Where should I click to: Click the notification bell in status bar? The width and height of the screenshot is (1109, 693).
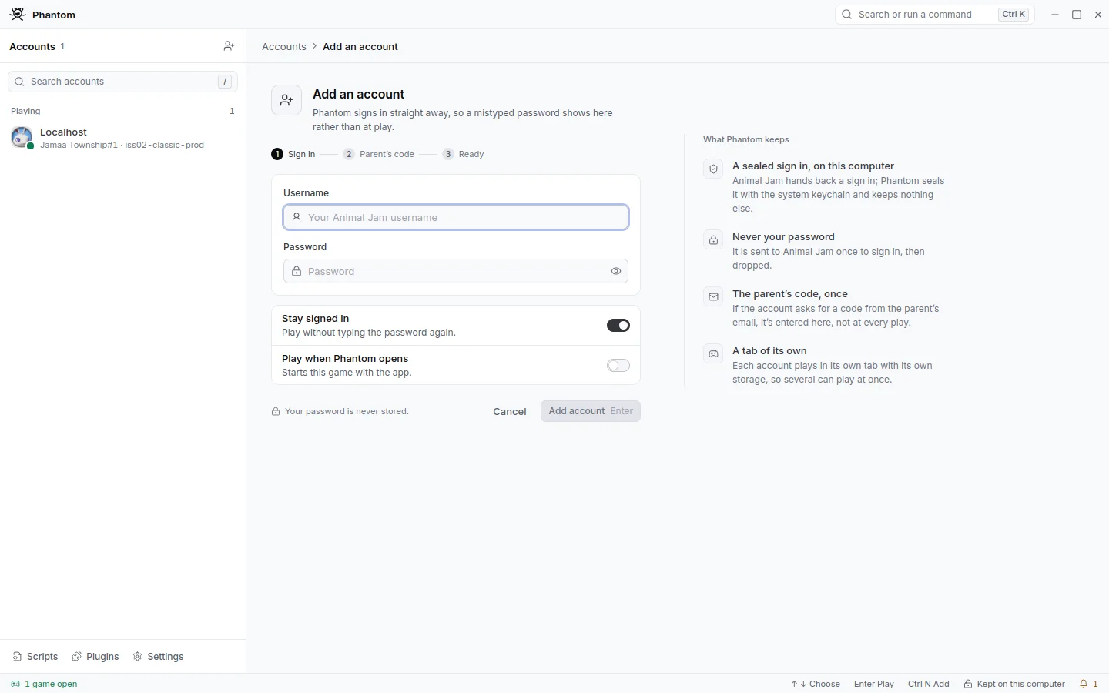(1088, 684)
